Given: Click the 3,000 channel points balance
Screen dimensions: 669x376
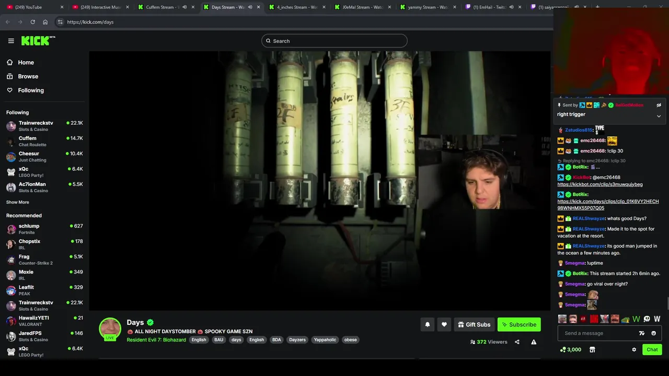Looking at the screenshot, I should [570, 349].
